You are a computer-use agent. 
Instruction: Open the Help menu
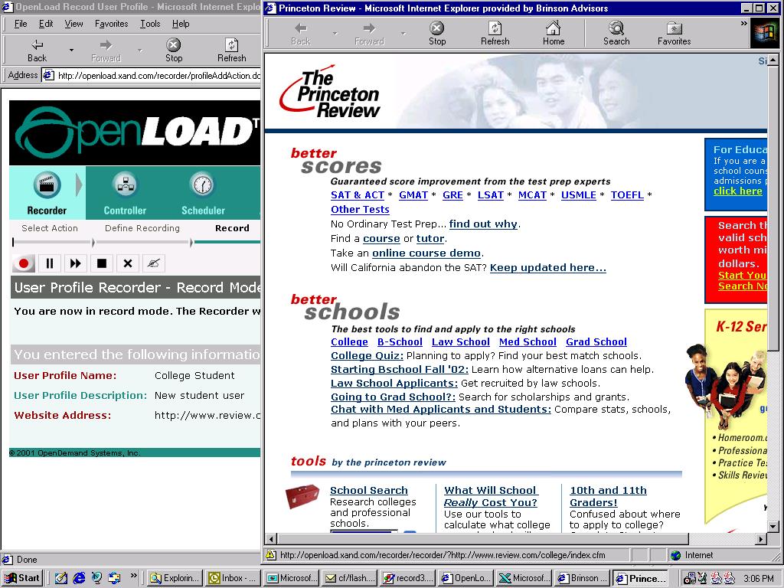pos(181,24)
